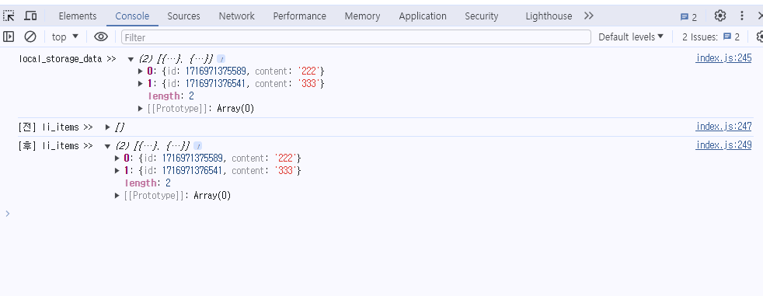Expand the empty [전] li_items array
Image resolution: width=763 pixels, height=296 pixels.
click(108, 127)
